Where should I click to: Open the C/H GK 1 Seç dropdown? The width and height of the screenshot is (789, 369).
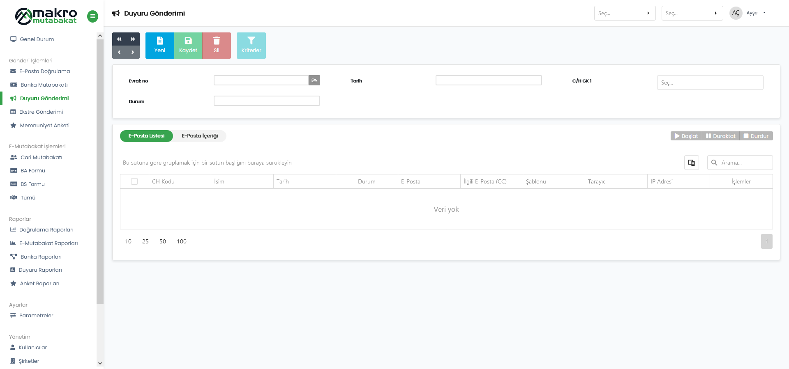[x=710, y=83]
